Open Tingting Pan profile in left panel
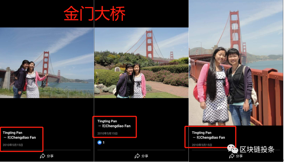 (x=12, y=133)
